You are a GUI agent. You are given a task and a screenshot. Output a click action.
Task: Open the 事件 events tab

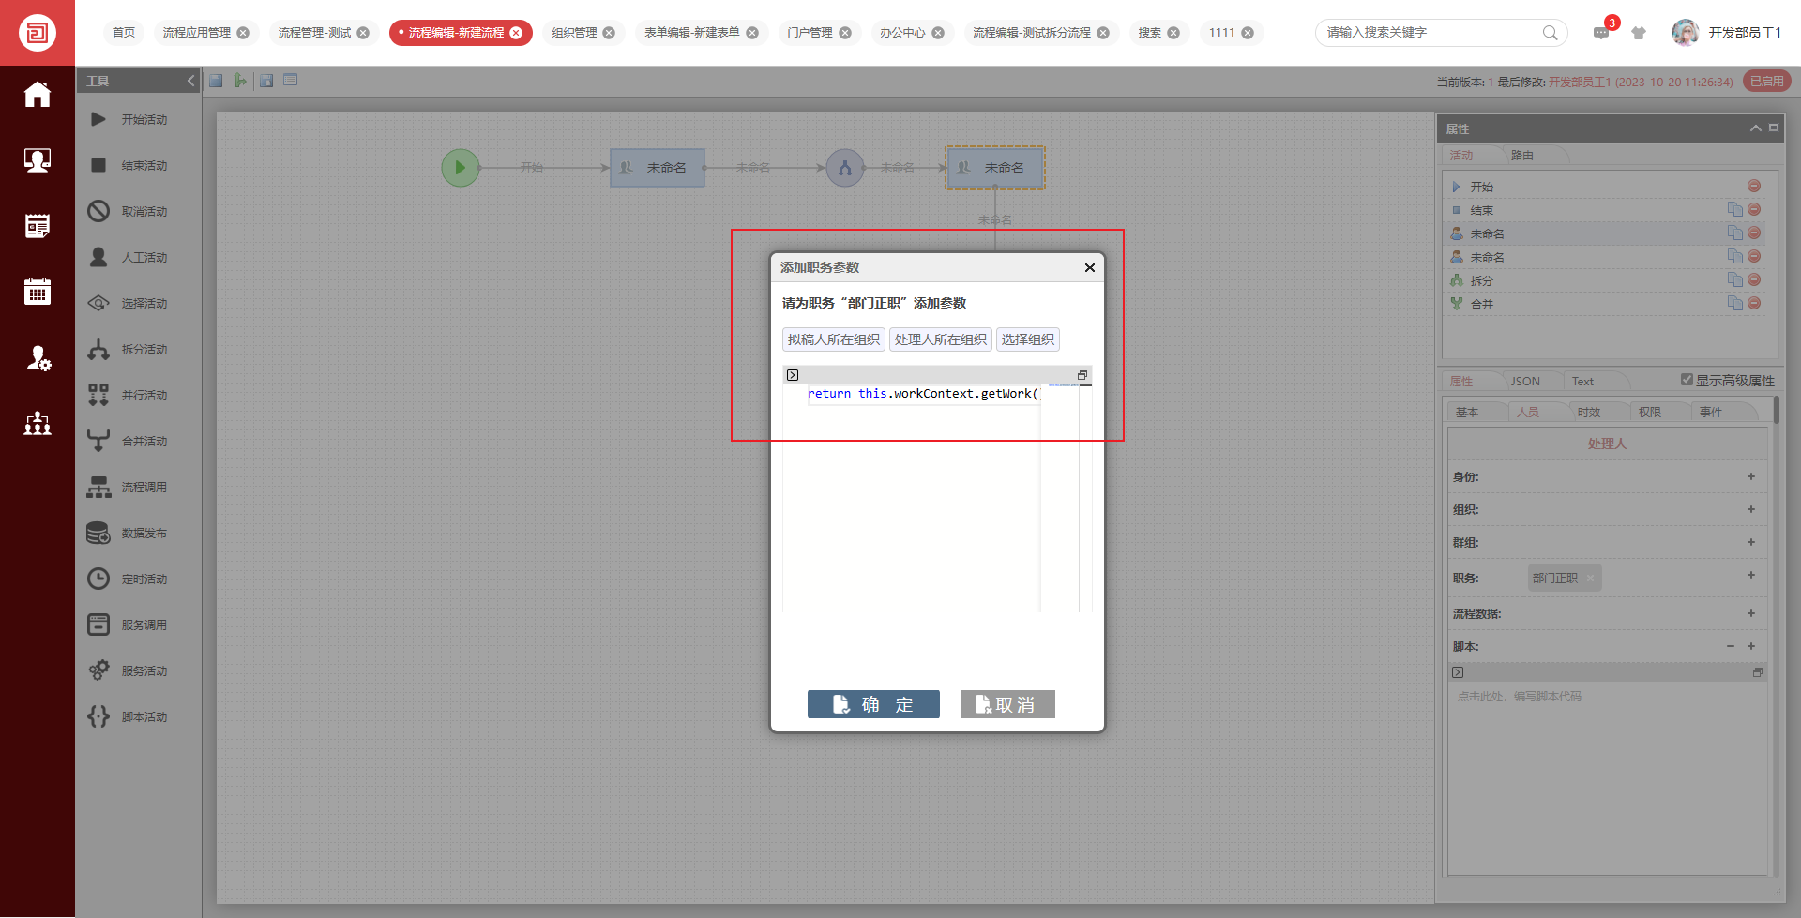pyautogui.click(x=1711, y=413)
